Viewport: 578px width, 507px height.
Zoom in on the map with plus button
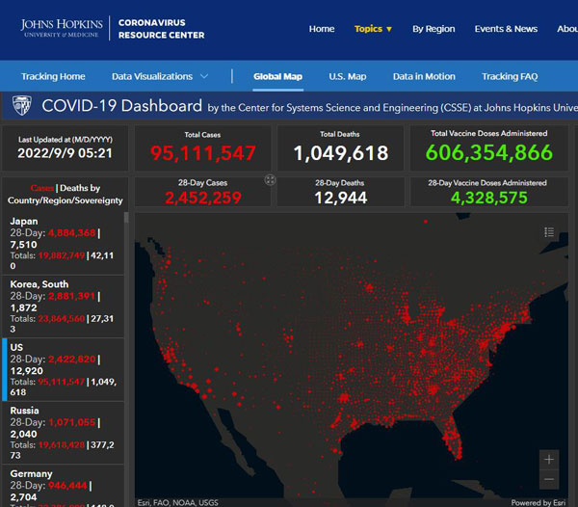(549, 460)
